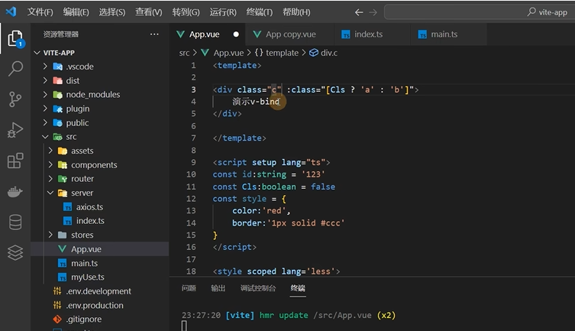575x331 pixels.
Task: Switch to the App copy.vue tab
Action: pos(289,34)
